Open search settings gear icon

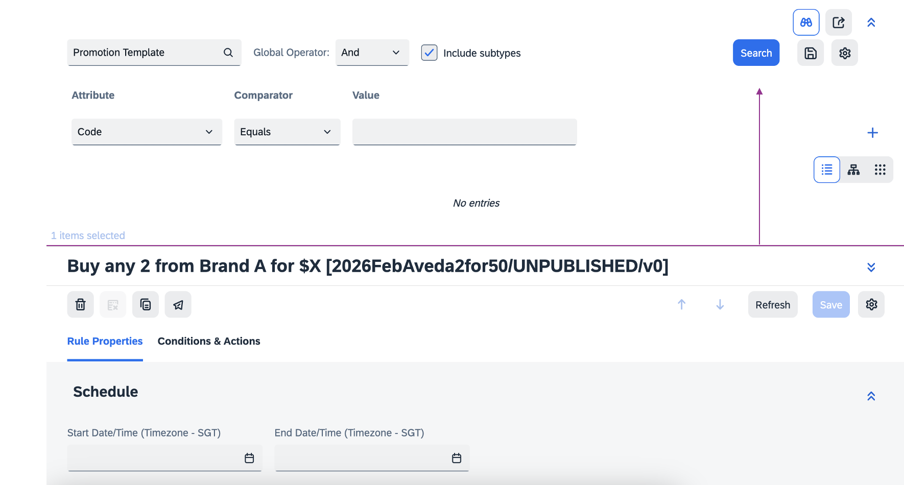844,53
